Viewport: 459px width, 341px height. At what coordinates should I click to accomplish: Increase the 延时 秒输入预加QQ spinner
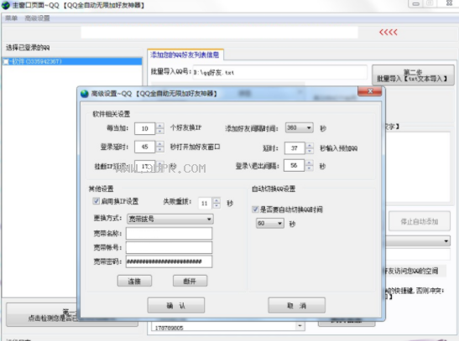click(310, 145)
